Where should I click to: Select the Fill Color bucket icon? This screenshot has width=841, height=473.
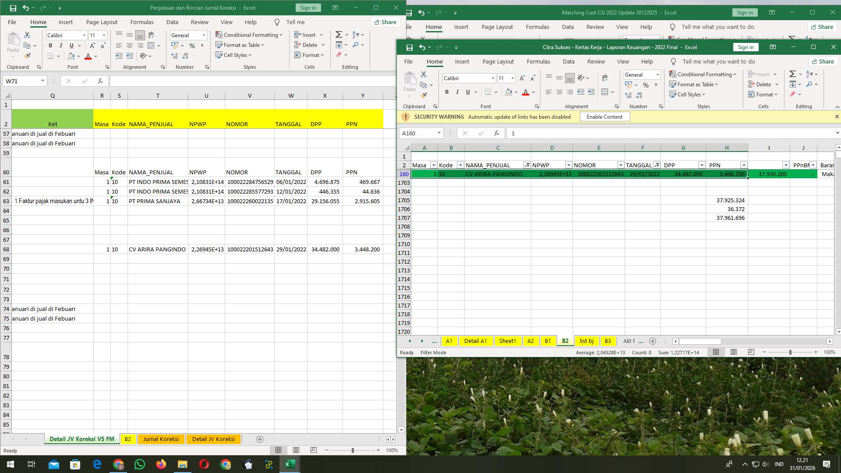coord(509,92)
